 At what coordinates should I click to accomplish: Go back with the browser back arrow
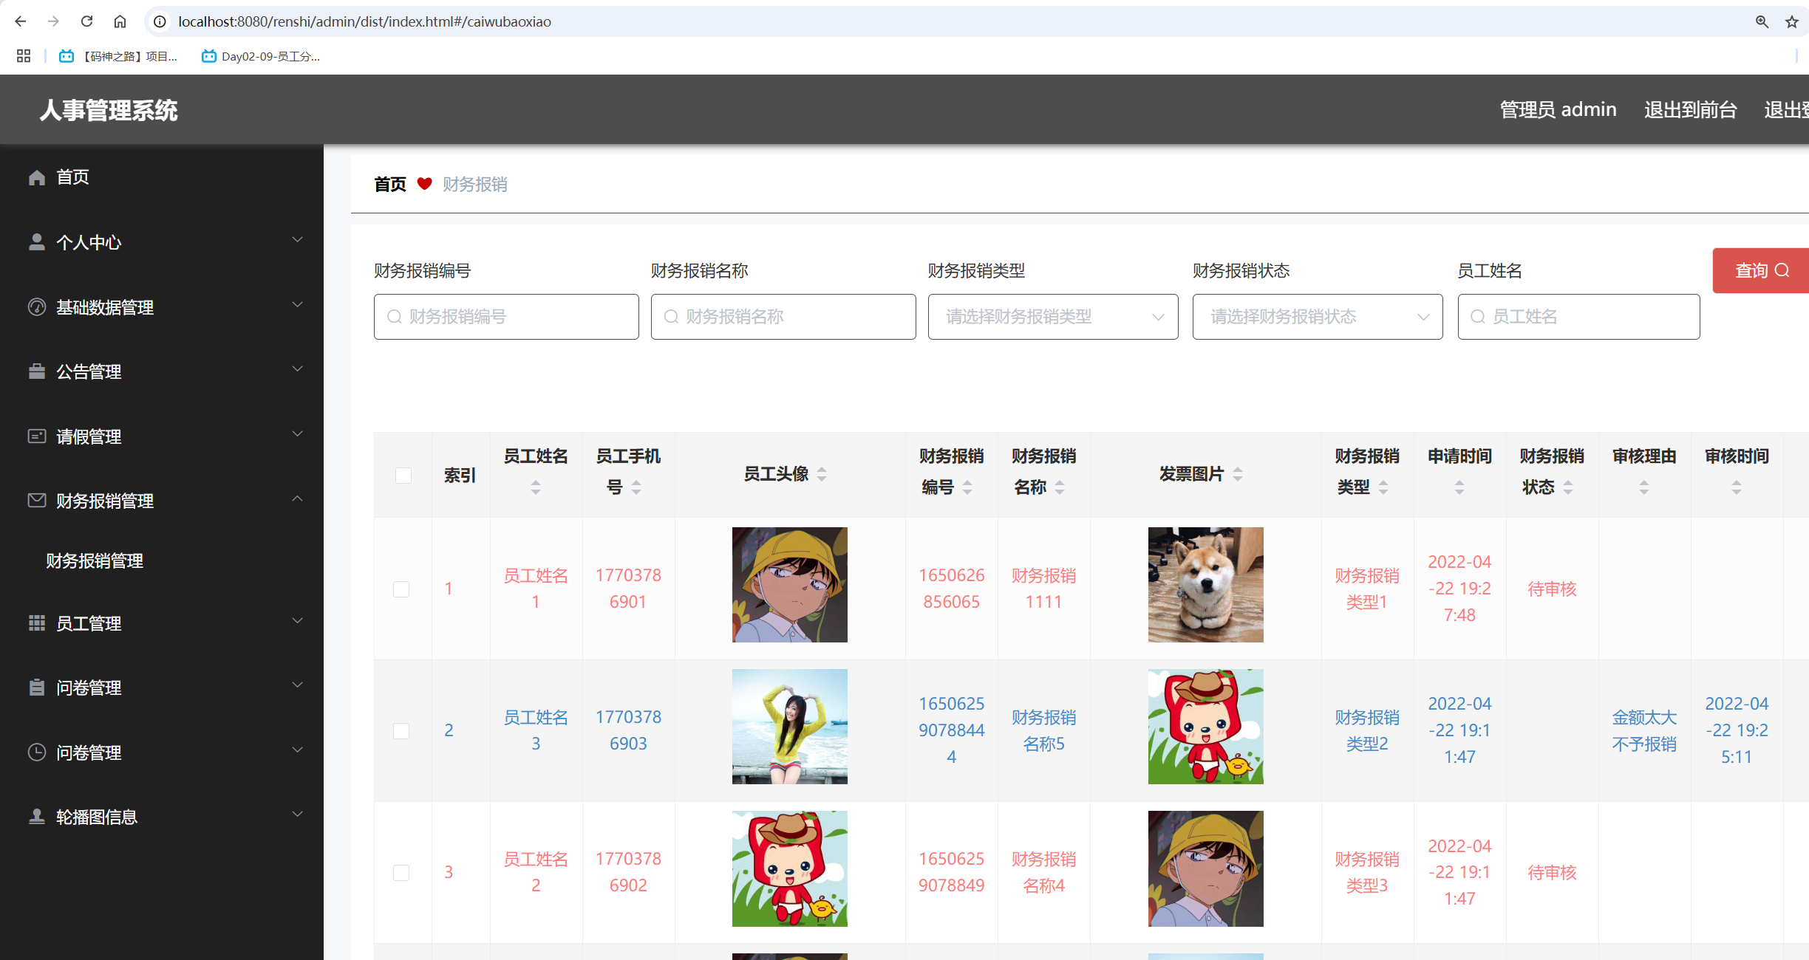pyautogui.click(x=21, y=21)
